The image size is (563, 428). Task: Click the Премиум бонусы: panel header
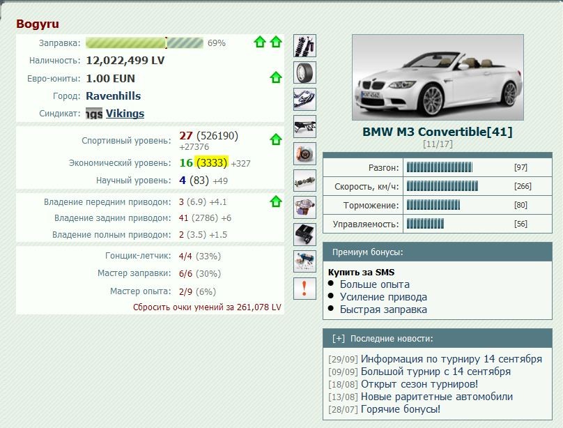(438, 252)
